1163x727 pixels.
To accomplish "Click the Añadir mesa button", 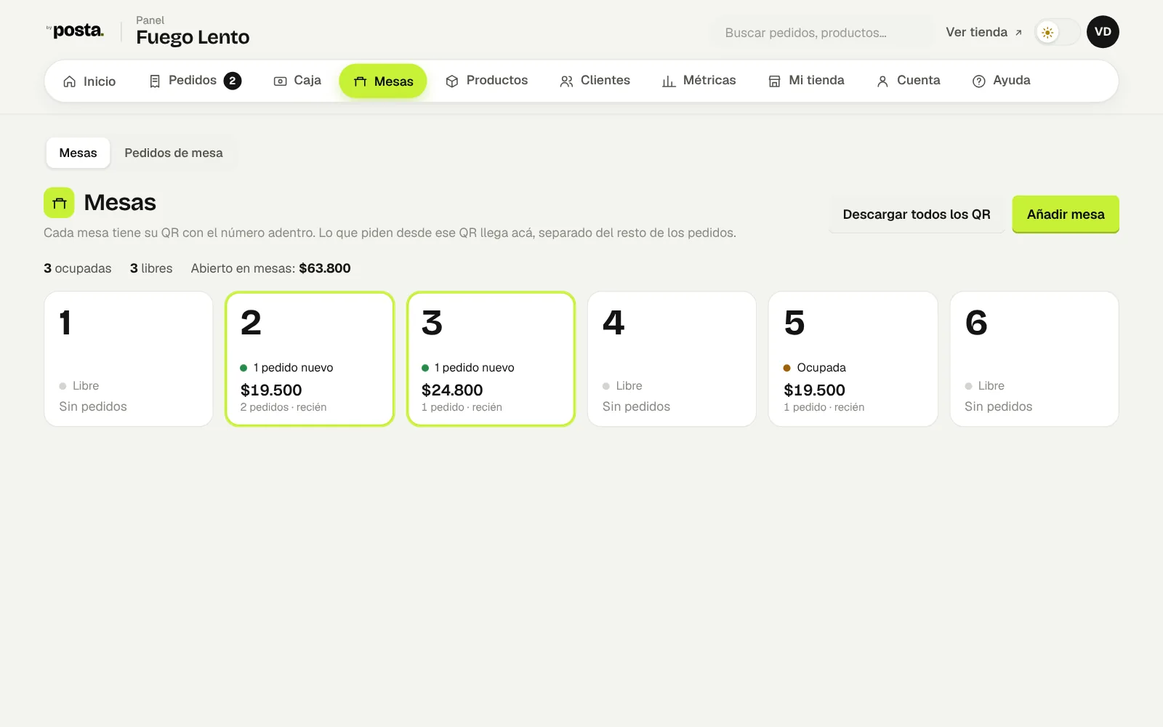I will [x=1066, y=214].
